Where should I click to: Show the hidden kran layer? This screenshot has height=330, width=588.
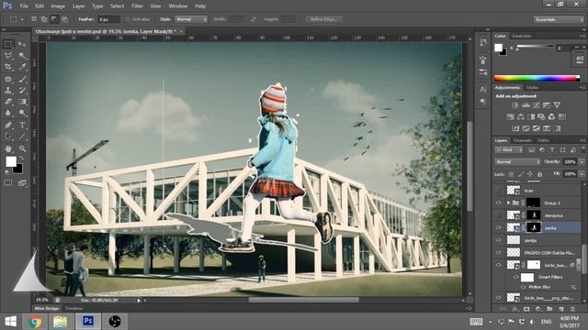(498, 191)
